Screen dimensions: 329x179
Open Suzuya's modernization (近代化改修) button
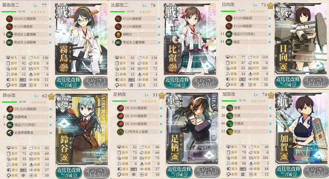coord(69,172)
